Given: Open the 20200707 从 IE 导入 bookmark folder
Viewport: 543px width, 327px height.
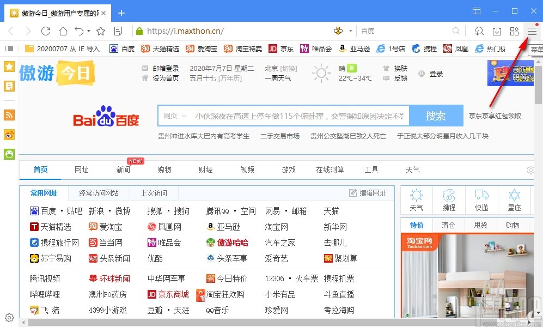Looking at the screenshot, I should pyautogui.click(x=62, y=49).
